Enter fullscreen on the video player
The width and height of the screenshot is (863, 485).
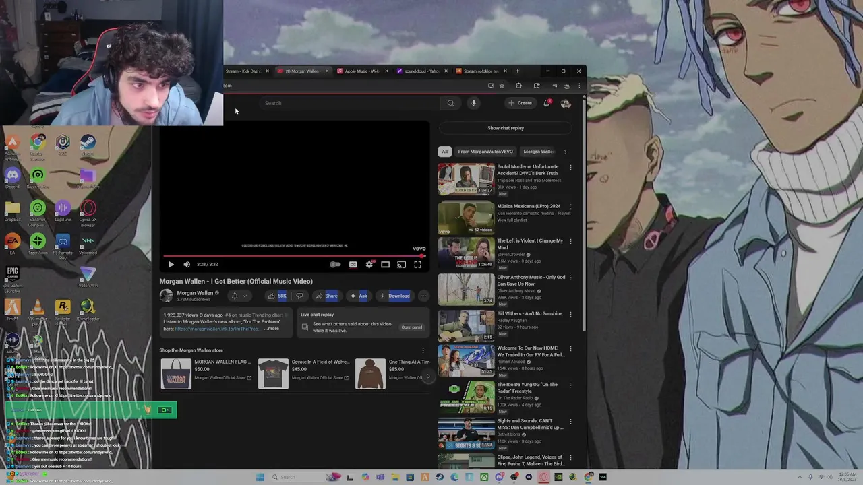tap(417, 265)
